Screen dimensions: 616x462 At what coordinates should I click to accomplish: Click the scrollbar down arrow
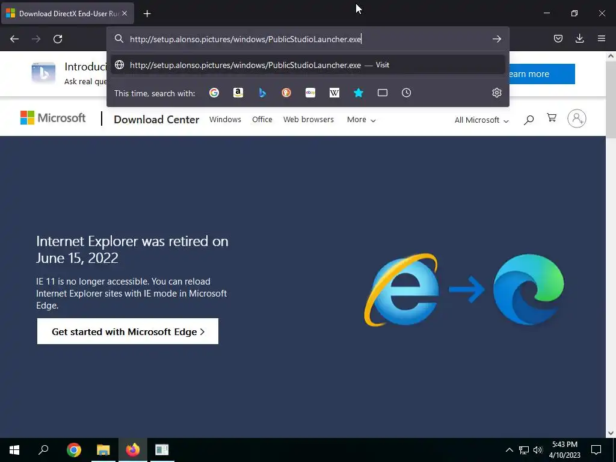(611, 433)
